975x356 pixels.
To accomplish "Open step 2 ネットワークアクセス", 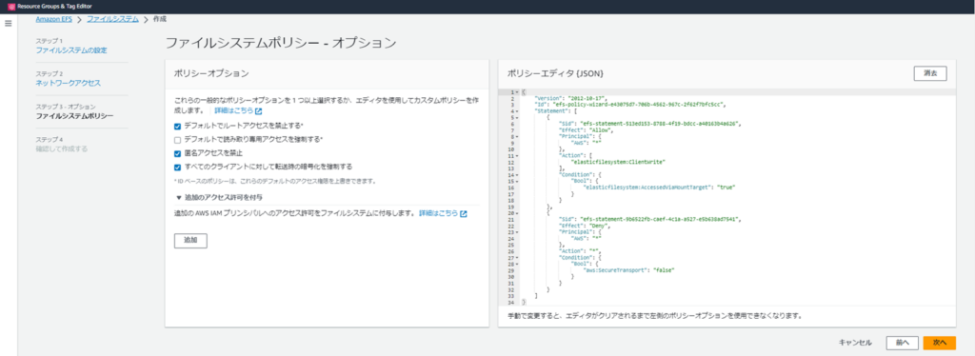I will pyautogui.click(x=68, y=83).
